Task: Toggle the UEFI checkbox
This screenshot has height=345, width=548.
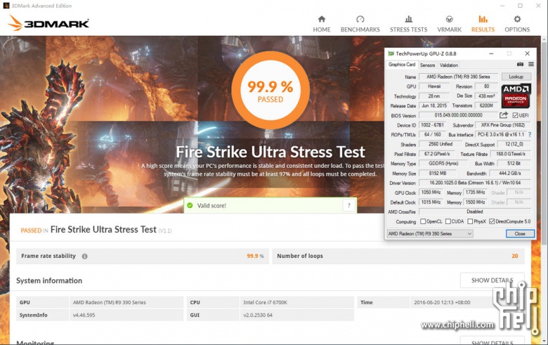Action: coord(515,115)
